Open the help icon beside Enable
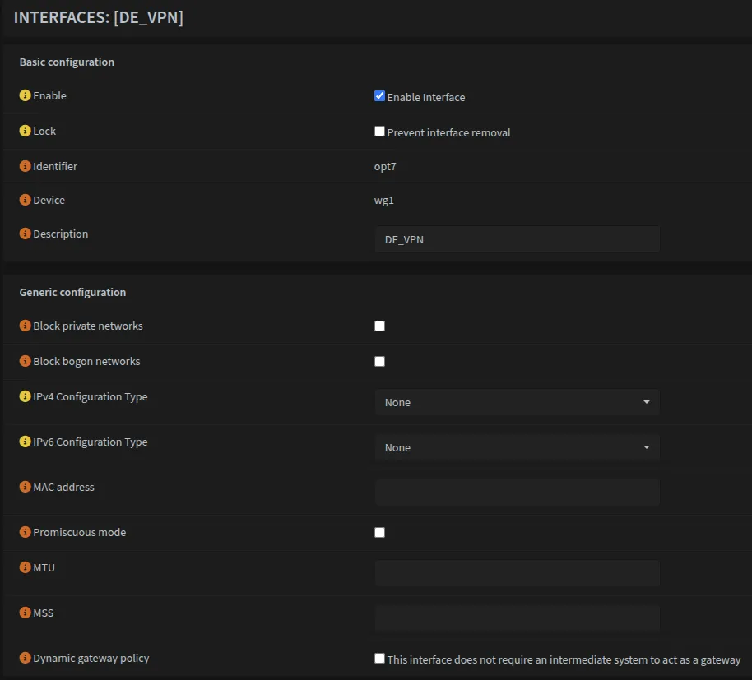752x680 pixels. 24,95
